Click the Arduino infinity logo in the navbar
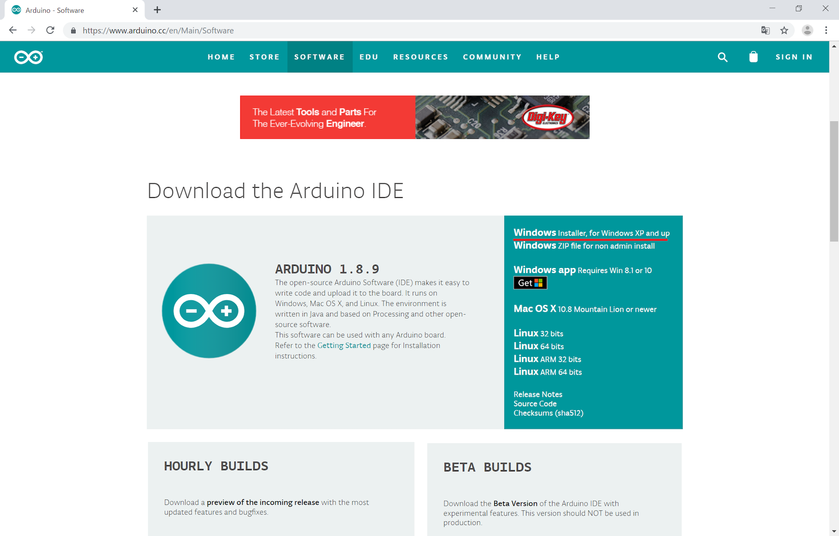The height and width of the screenshot is (536, 839). pos(28,57)
